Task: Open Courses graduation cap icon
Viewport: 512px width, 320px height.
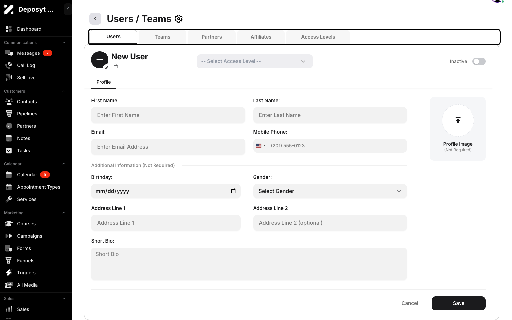Action: tap(9, 224)
